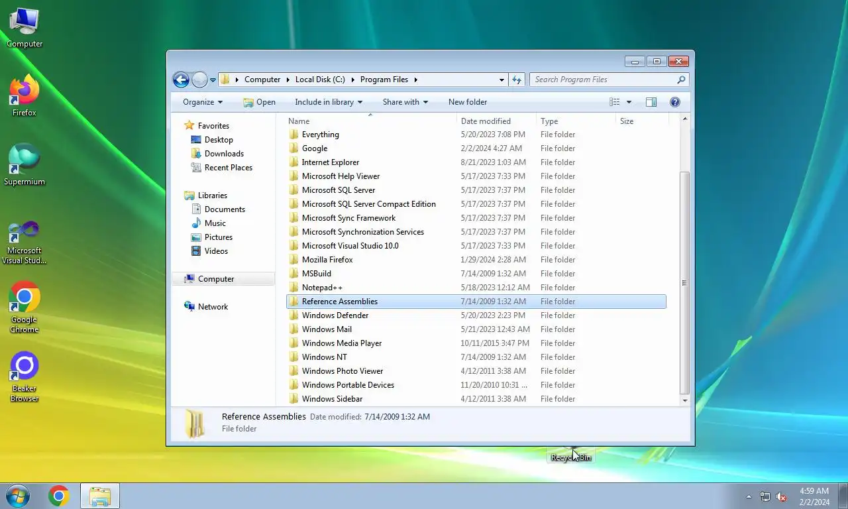
Task: Open recent pages dropdown next to Forward
Action: tap(213, 80)
